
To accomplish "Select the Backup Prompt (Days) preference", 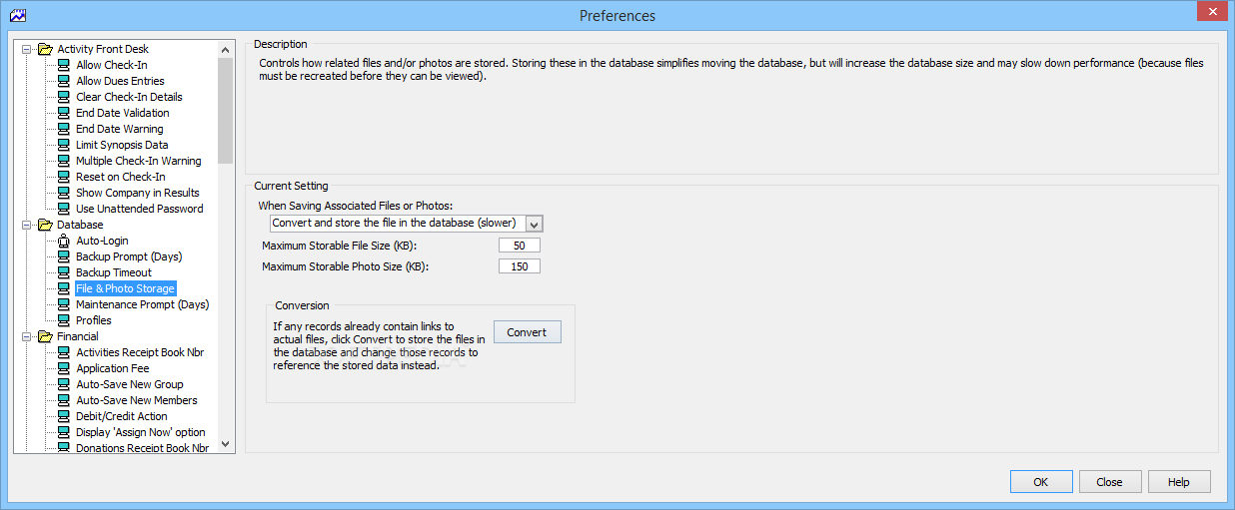I will tap(129, 256).
